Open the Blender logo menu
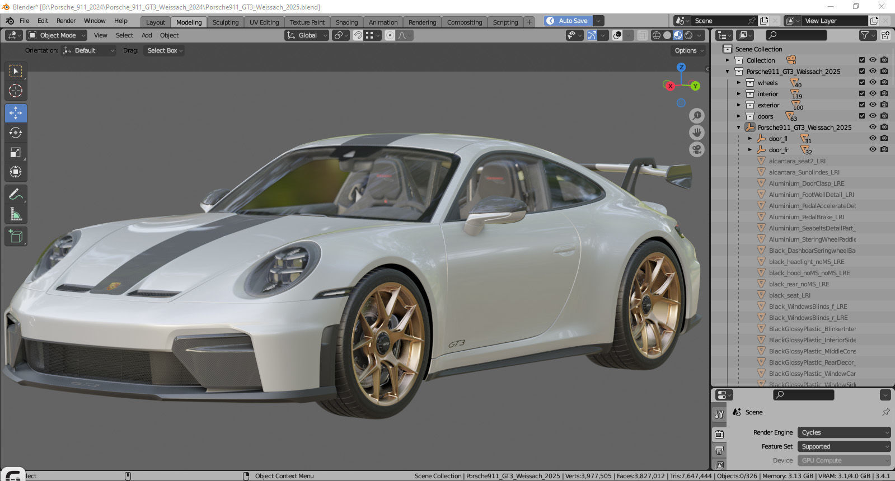 click(x=10, y=21)
